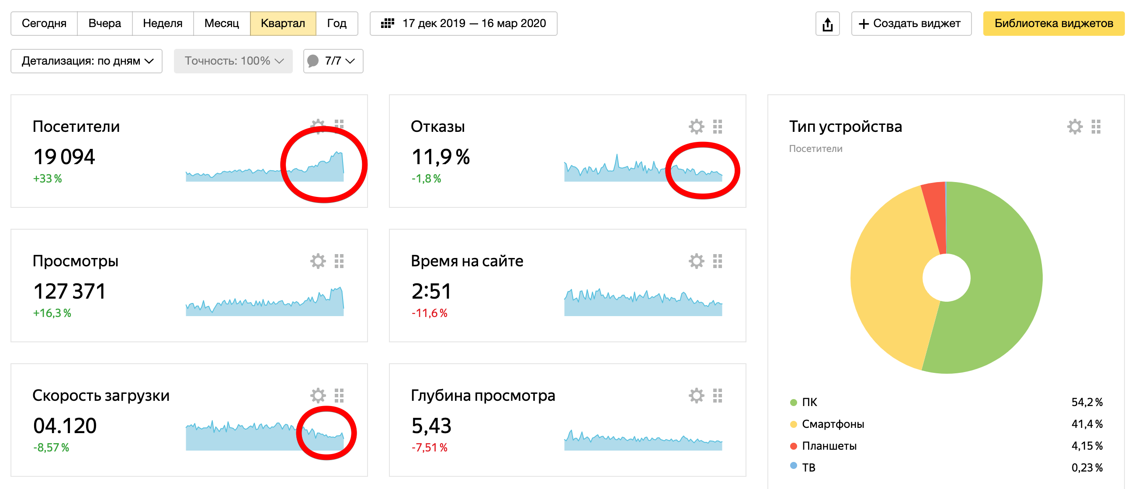The height and width of the screenshot is (489, 1138).
Task: Open settings gear of Глубина просмотра widget
Action: click(696, 396)
